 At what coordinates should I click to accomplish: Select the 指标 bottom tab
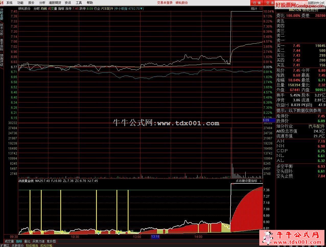[x=19, y=241]
